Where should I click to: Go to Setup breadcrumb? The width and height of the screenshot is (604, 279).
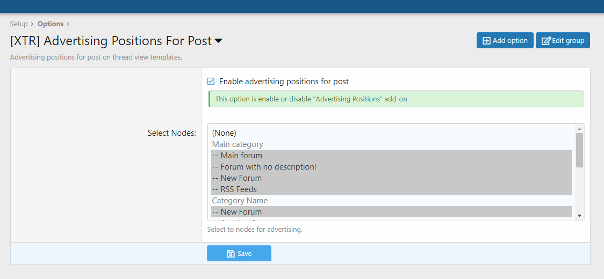click(19, 24)
